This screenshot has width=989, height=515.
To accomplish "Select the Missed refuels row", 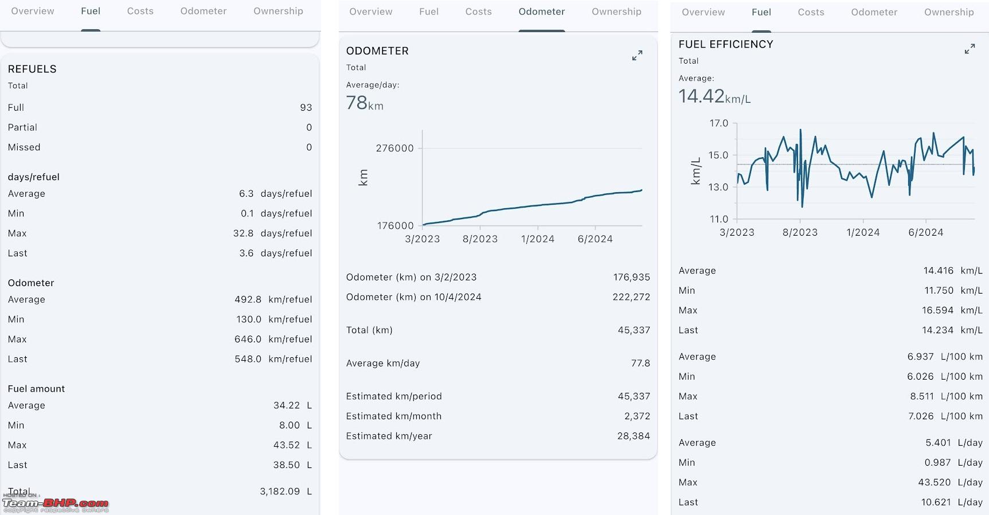I will 160,147.
